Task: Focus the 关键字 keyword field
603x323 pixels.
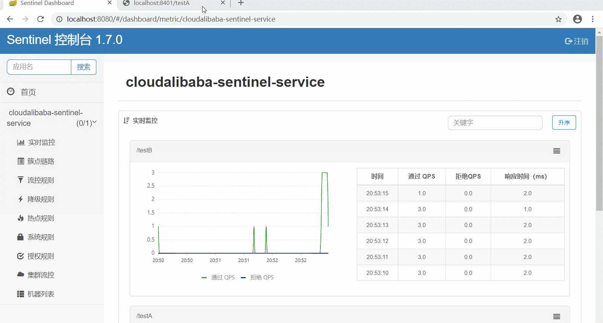Action: (495, 123)
